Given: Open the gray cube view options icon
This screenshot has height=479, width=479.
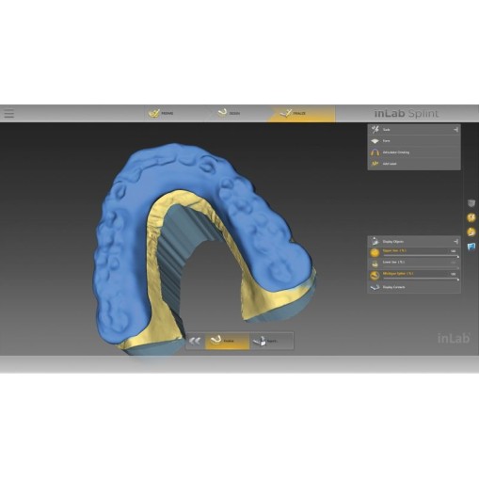Looking at the screenshot, I should (x=471, y=203).
